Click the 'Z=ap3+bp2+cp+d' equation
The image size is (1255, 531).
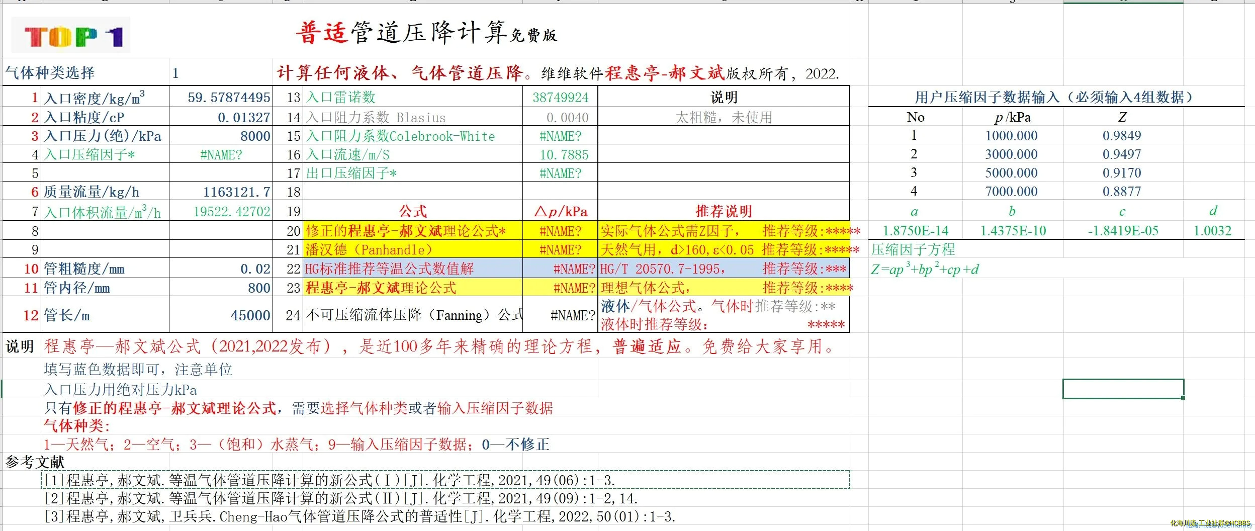tap(925, 269)
